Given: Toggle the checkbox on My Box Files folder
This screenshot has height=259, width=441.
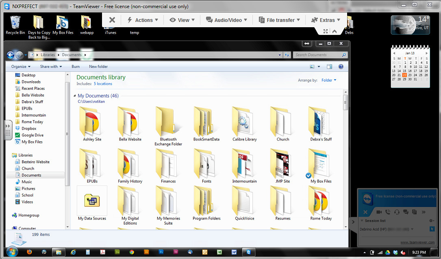Looking at the screenshot, I should pyautogui.click(x=308, y=175).
